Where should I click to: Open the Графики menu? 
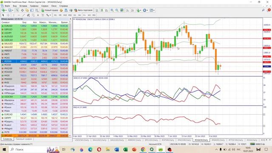click(x=34, y=6)
